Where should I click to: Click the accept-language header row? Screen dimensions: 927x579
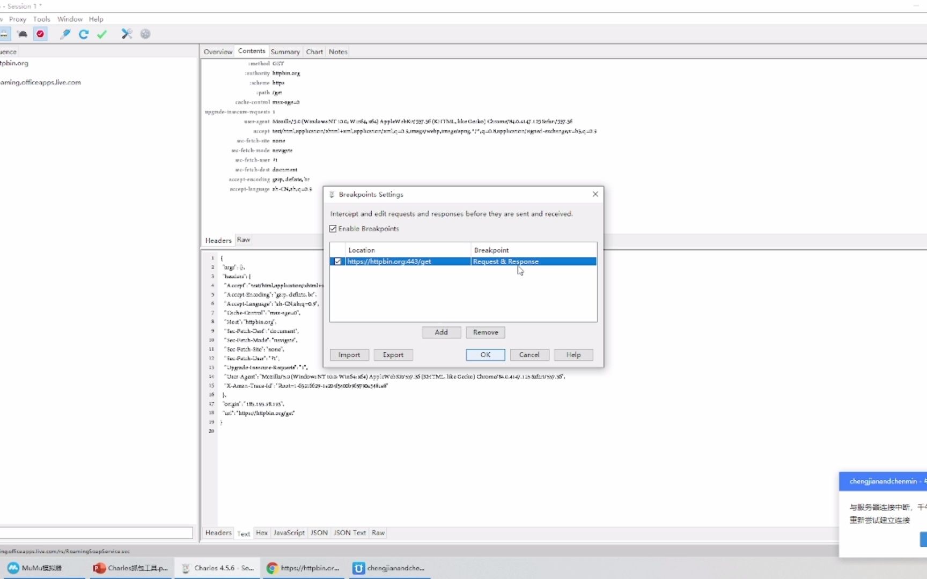coord(270,189)
